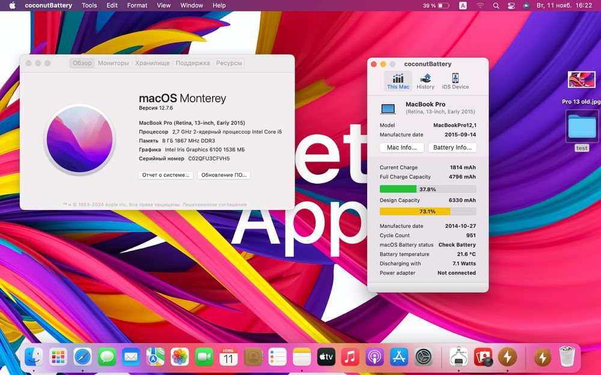This screenshot has width=601, height=375.
Task: Select the This Mac toolbar icon
Action: (398, 81)
